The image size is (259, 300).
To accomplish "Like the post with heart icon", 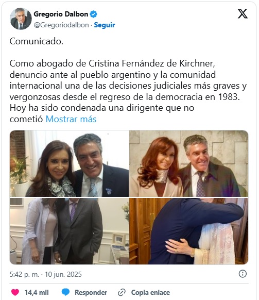I will point(15,292).
